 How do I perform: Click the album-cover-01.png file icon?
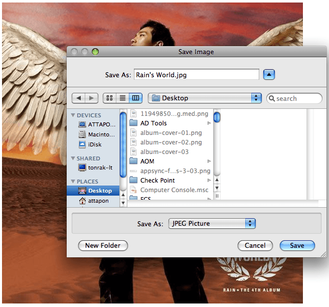pos(133,132)
